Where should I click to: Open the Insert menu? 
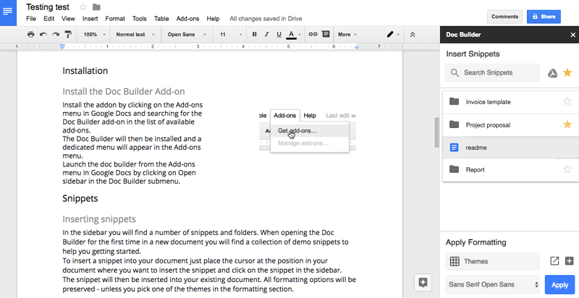(x=90, y=18)
